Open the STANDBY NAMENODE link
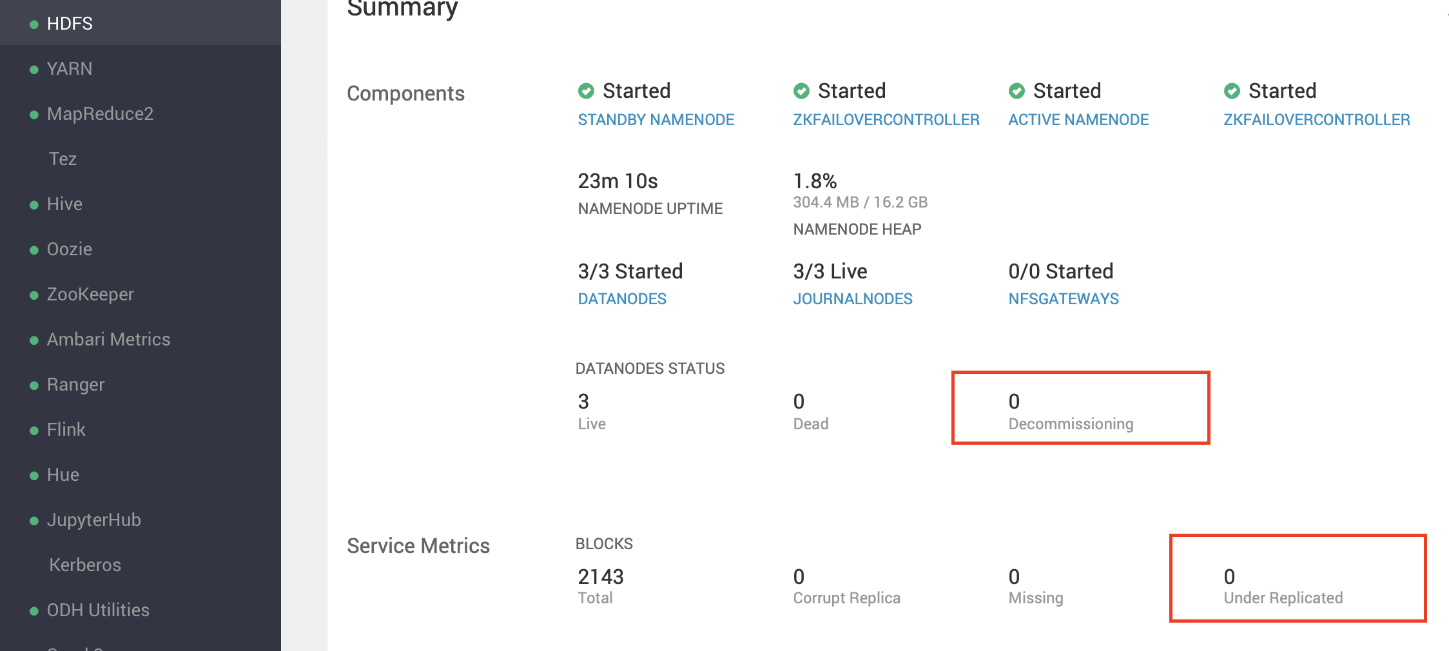Screen dimensions: 1449x651 pyautogui.click(x=656, y=119)
